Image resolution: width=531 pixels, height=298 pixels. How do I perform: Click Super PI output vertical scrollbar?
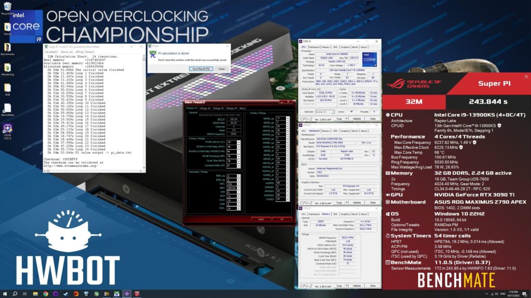(144, 112)
